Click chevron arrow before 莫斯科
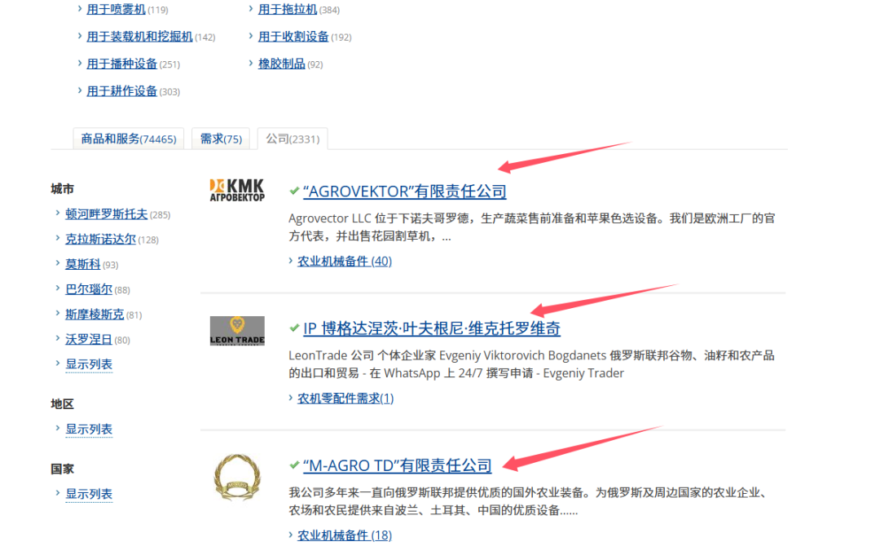This screenshot has width=880, height=555. pyautogui.click(x=58, y=263)
